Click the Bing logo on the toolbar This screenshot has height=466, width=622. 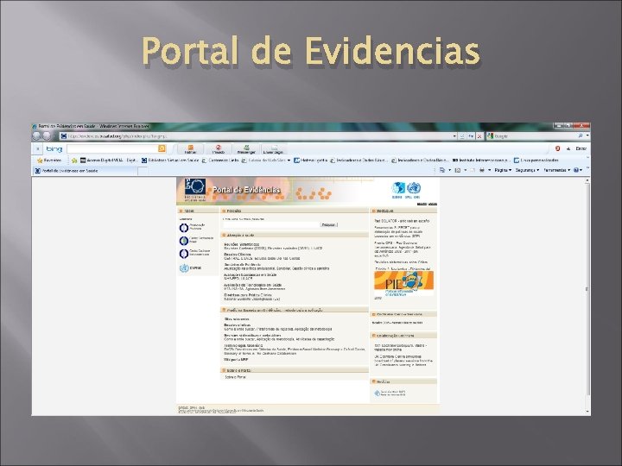click(54, 149)
